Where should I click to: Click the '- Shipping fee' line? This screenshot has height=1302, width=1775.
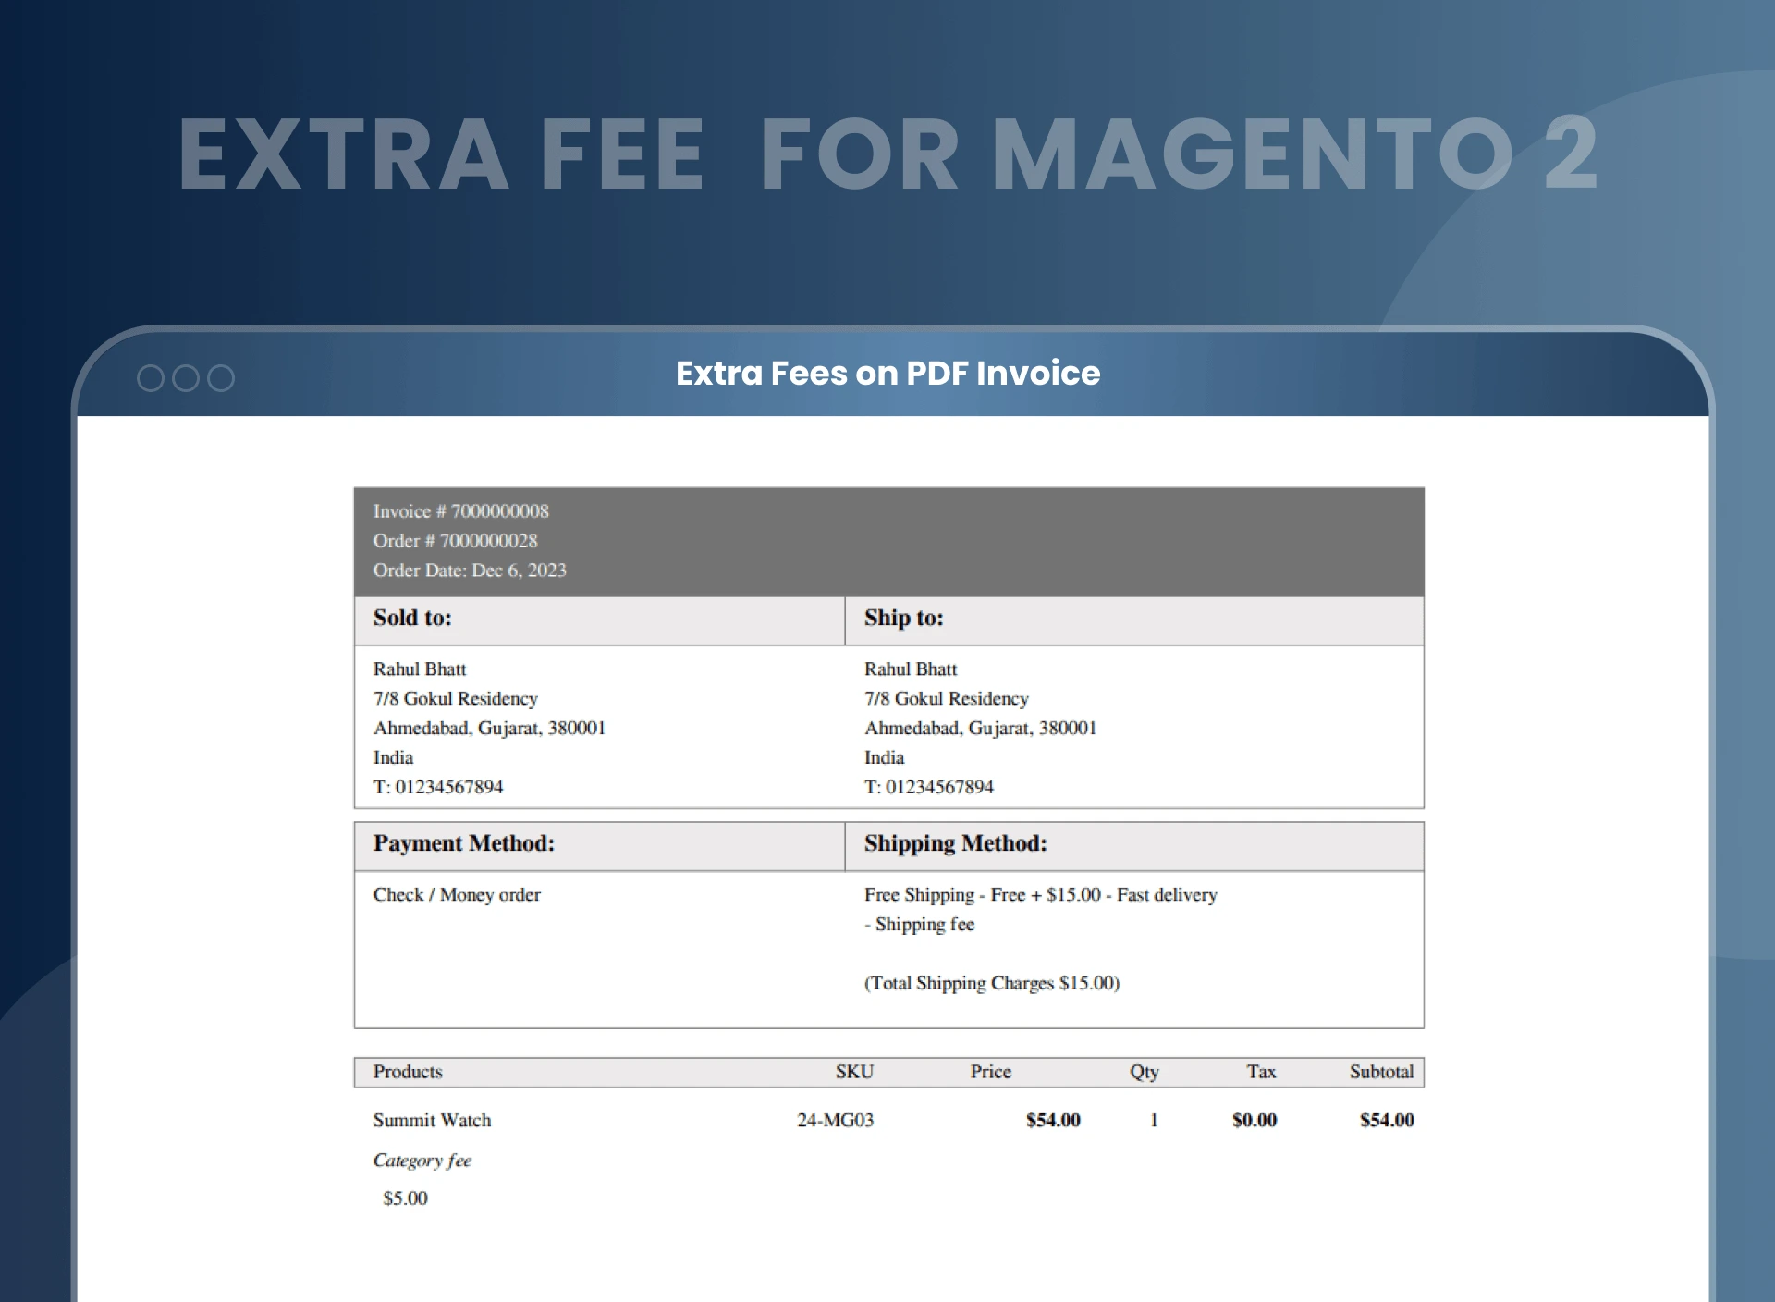tap(919, 925)
